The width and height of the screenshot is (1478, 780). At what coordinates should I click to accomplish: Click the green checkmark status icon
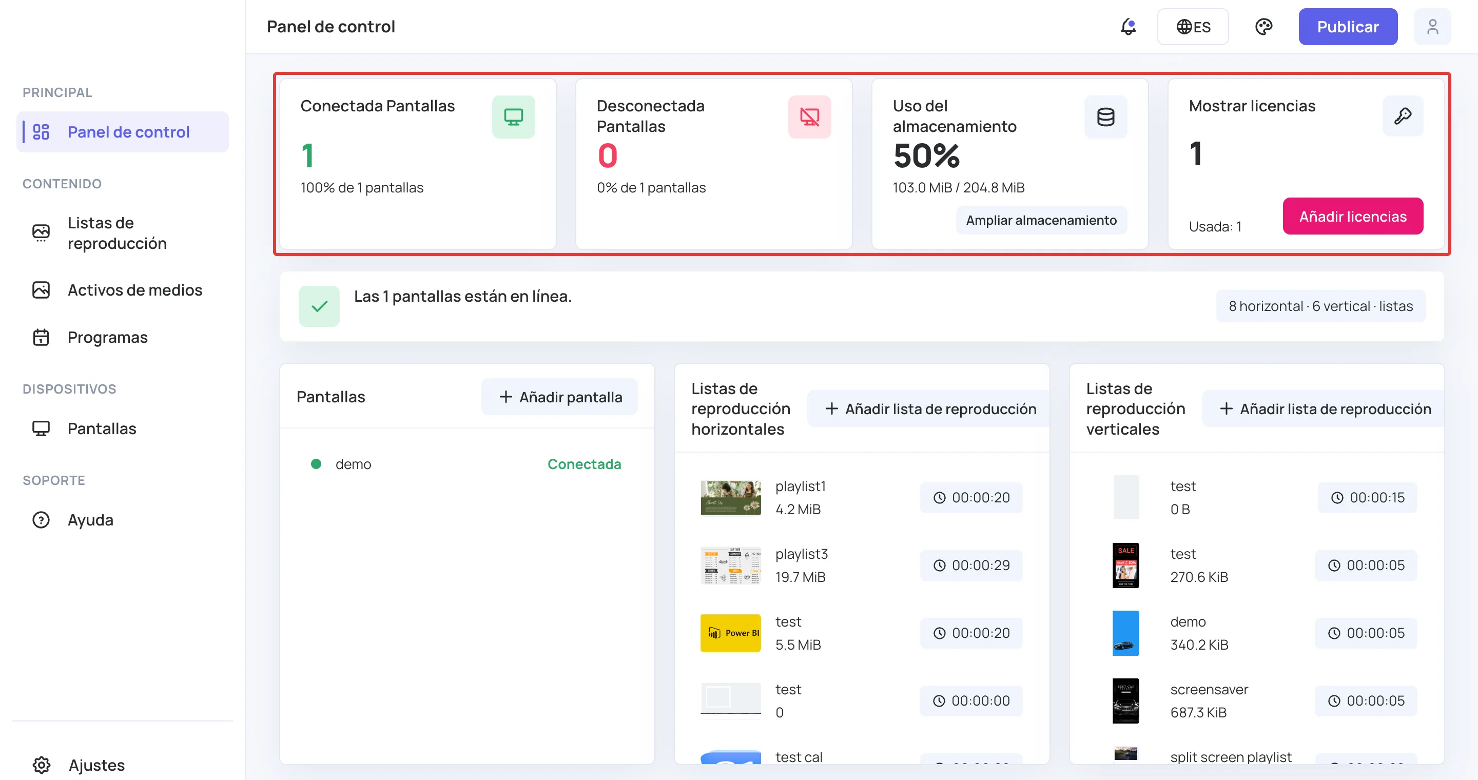(319, 306)
